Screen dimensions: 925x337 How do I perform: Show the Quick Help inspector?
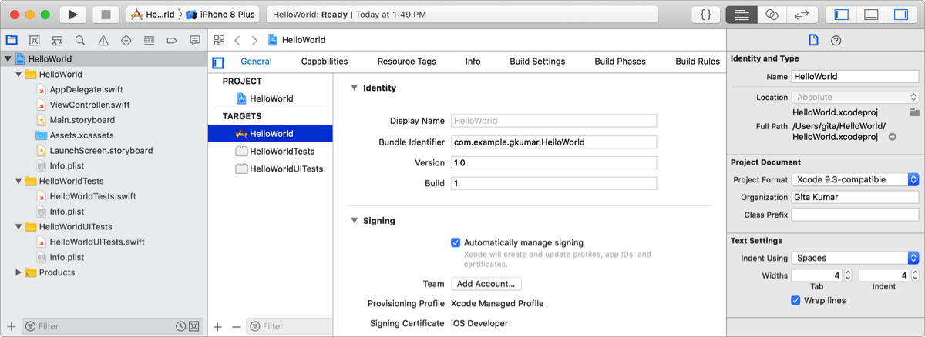(836, 41)
